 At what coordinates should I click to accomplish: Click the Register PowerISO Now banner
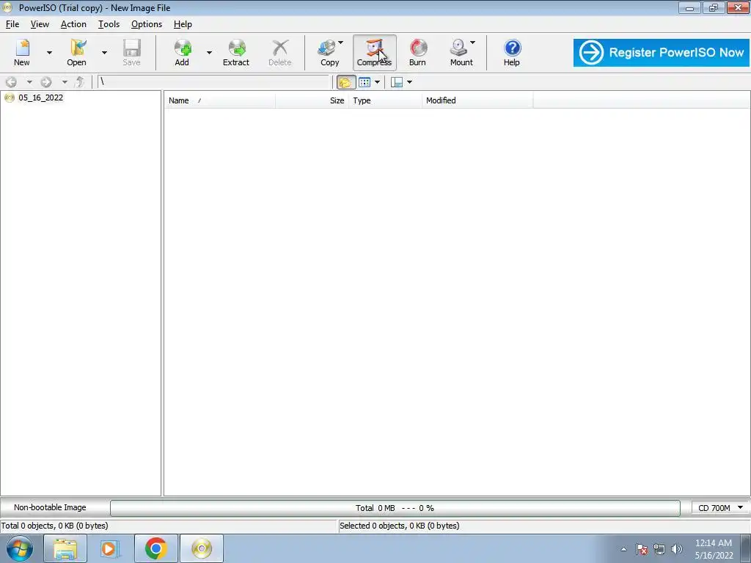661,53
